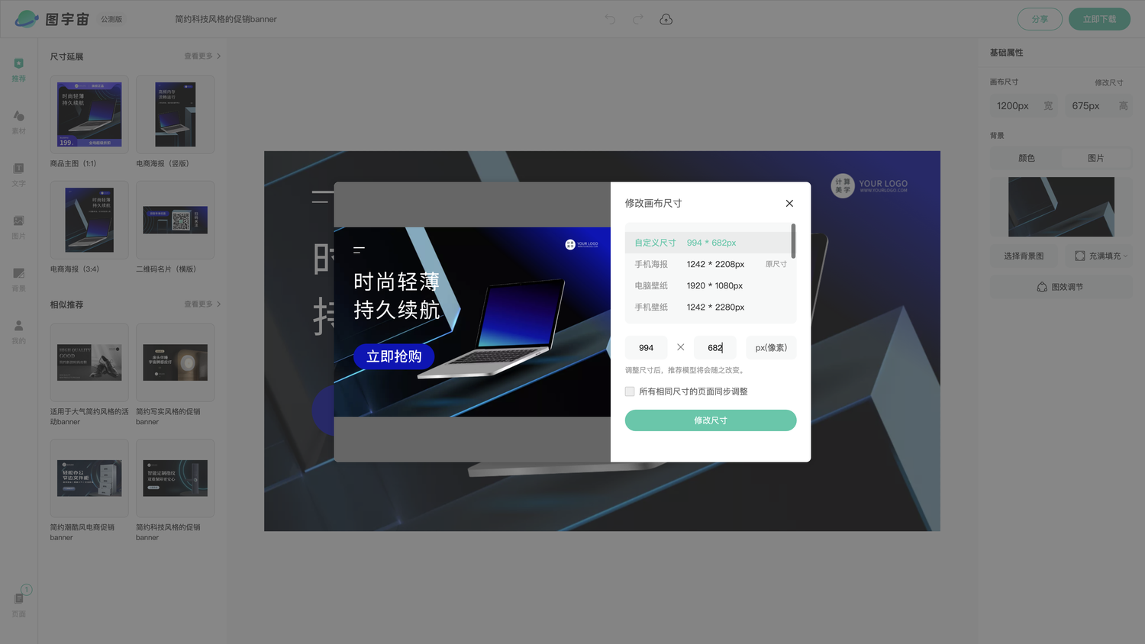Image resolution: width=1145 pixels, height=644 pixels.
Task: Open the 页面 pages panel
Action: coord(19,604)
